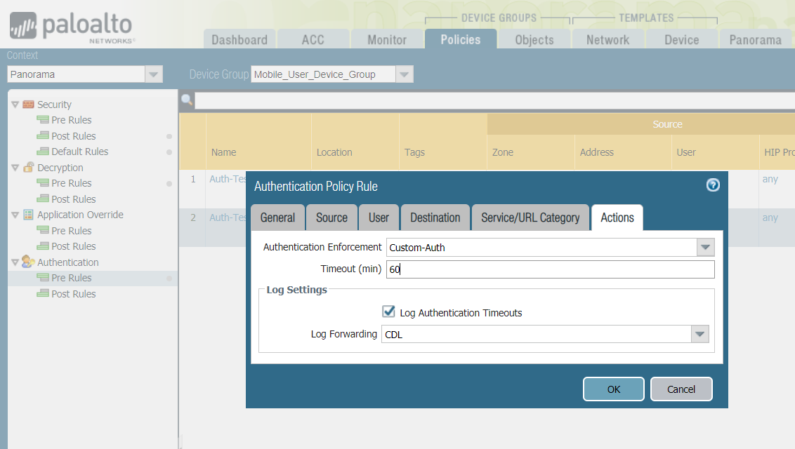
Task: Open Log Forwarding dropdown arrow
Action: (700, 334)
